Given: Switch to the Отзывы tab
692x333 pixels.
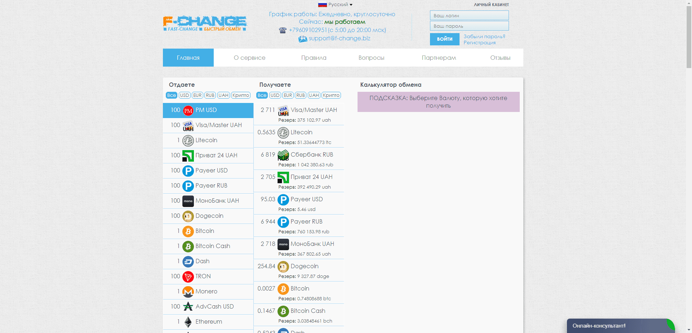Looking at the screenshot, I should tap(500, 58).
